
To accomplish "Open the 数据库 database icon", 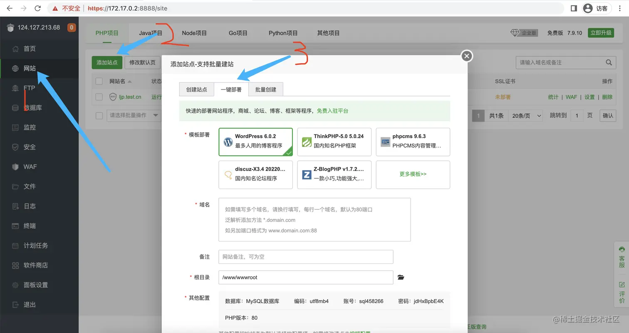I will point(15,108).
